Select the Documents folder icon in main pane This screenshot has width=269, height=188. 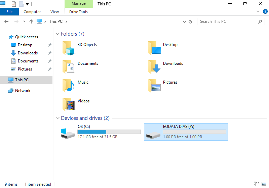(69, 67)
